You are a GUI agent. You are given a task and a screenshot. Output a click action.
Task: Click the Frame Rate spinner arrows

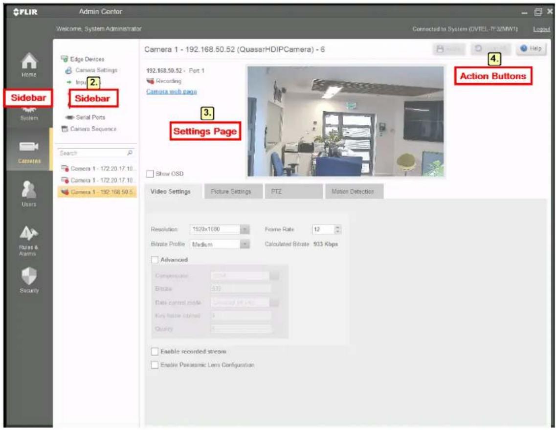(x=337, y=229)
